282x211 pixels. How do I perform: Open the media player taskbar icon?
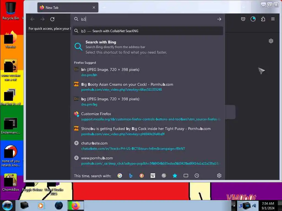point(41,206)
